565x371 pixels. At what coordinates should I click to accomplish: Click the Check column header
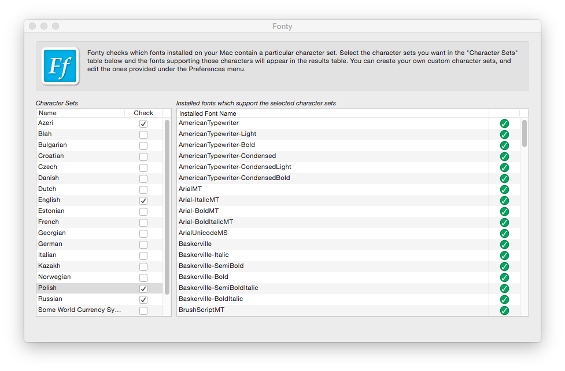tap(143, 113)
